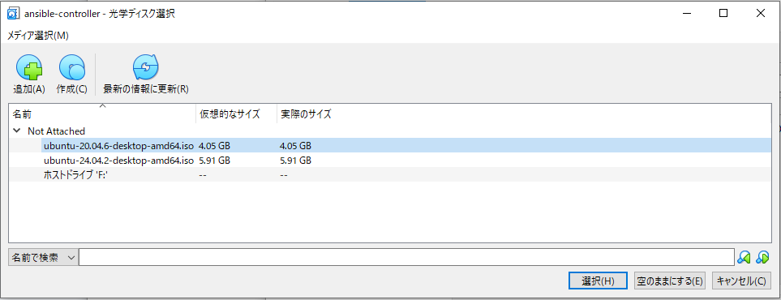Collapse the Not Attached tree group
781x300 pixels.
coord(17,131)
